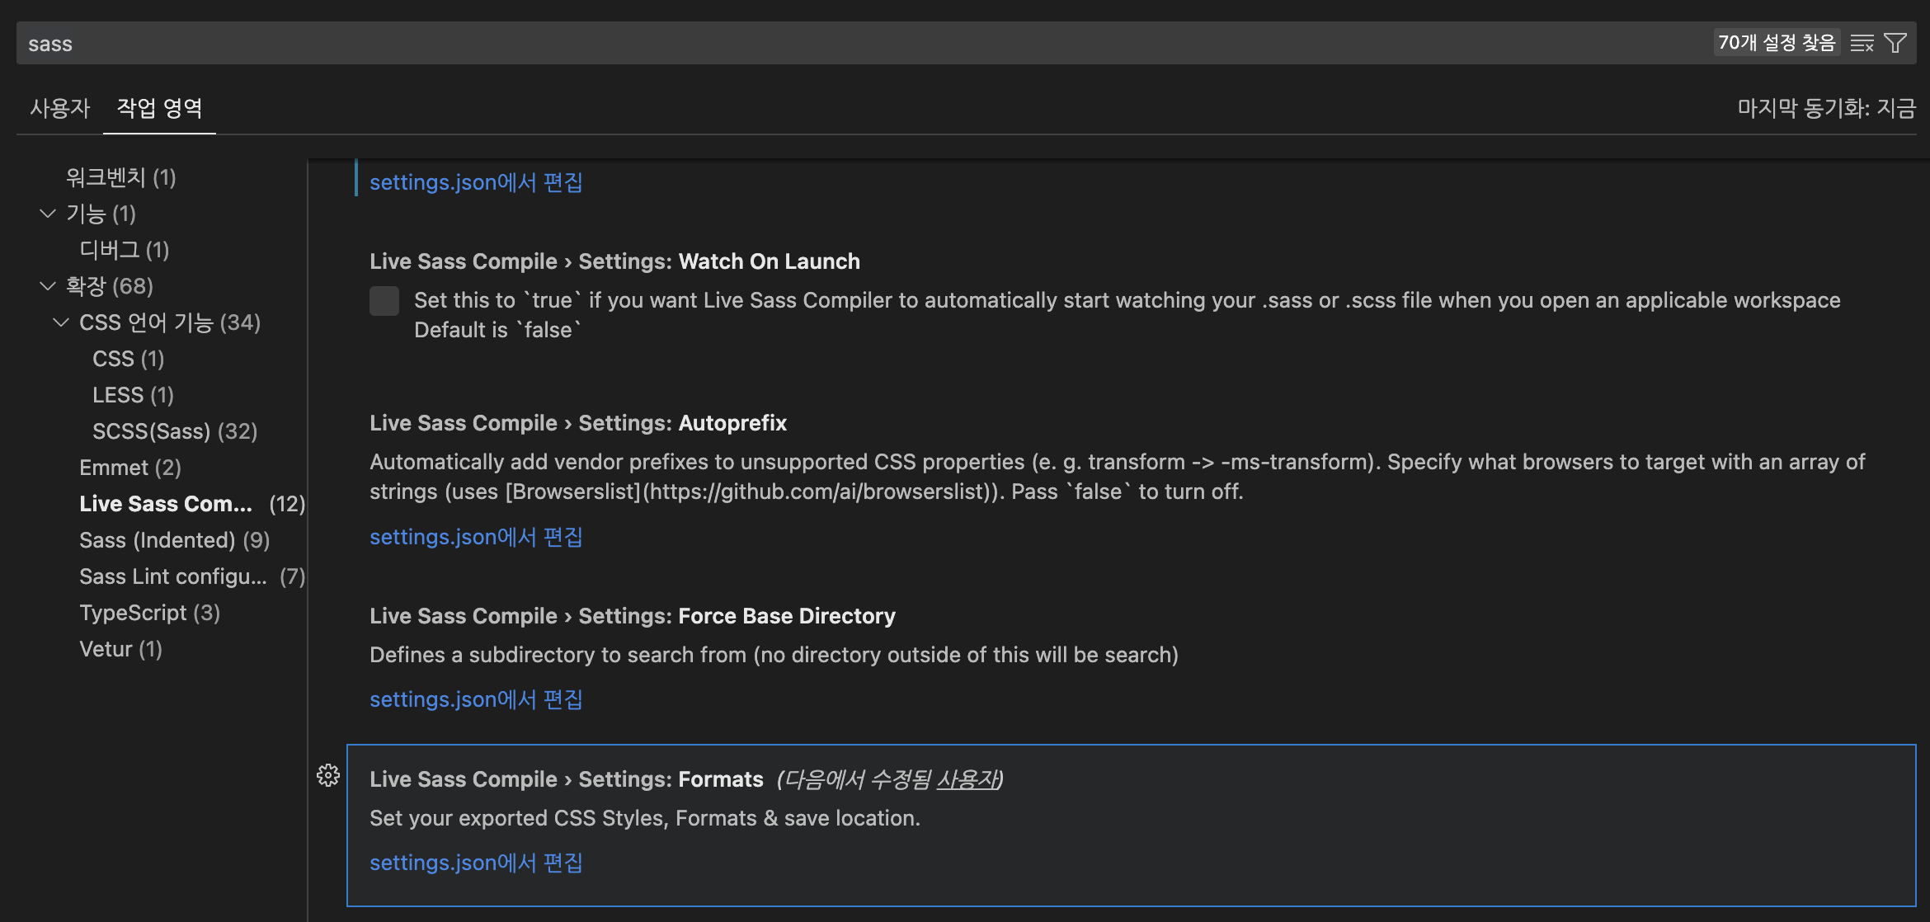1930x922 pixels.
Task: Open settings.json link under Autoprefix
Action: click(476, 537)
